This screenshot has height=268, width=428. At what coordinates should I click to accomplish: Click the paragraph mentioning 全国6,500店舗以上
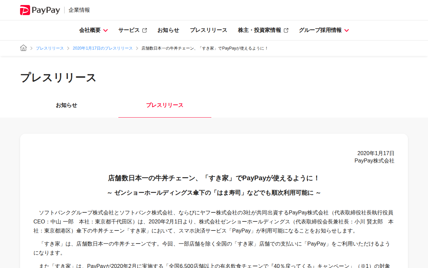tap(214, 266)
